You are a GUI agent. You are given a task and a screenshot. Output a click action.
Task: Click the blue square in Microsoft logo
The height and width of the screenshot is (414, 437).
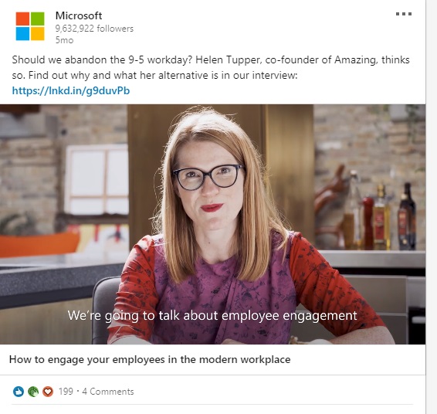click(22, 34)
